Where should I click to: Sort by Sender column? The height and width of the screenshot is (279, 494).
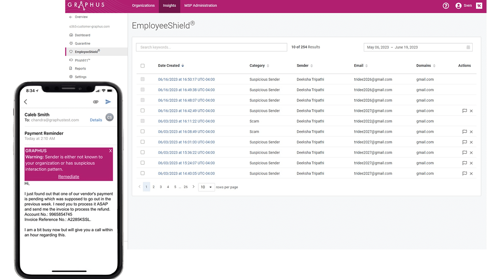[305, 66]
